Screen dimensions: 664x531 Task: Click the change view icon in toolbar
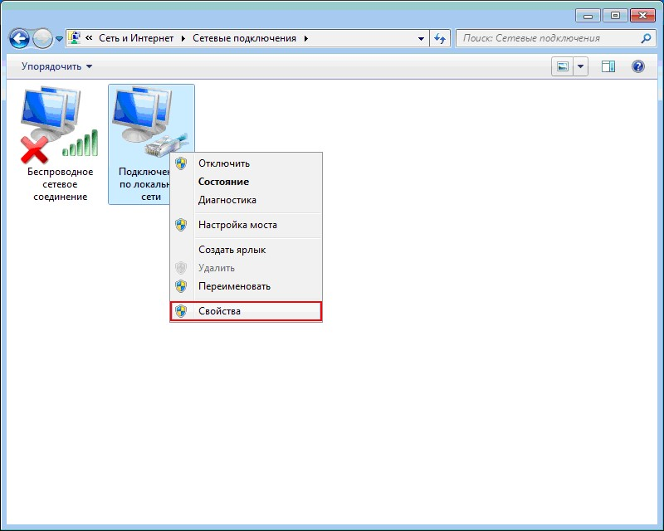[564, 66]
